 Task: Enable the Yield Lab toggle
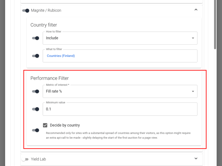(25, 159)
